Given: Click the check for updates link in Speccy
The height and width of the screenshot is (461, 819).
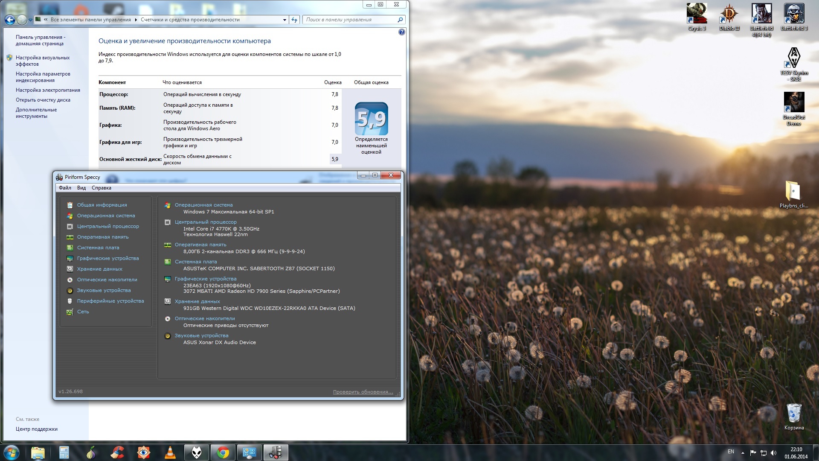Looking at the screenshot, I should tap(363, 392).
